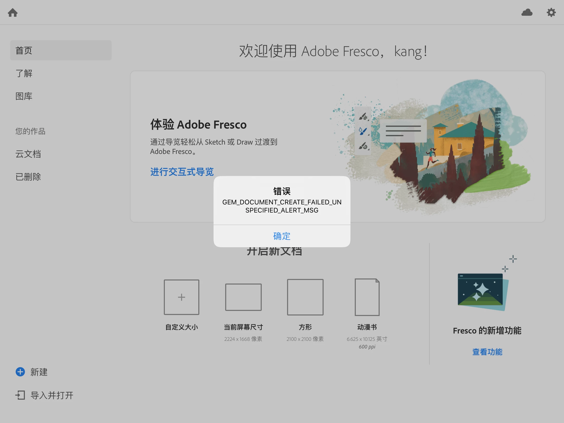Click the import icon beside 导入并打开
Viewport: 564px width, 423px height.
point(20,395)
